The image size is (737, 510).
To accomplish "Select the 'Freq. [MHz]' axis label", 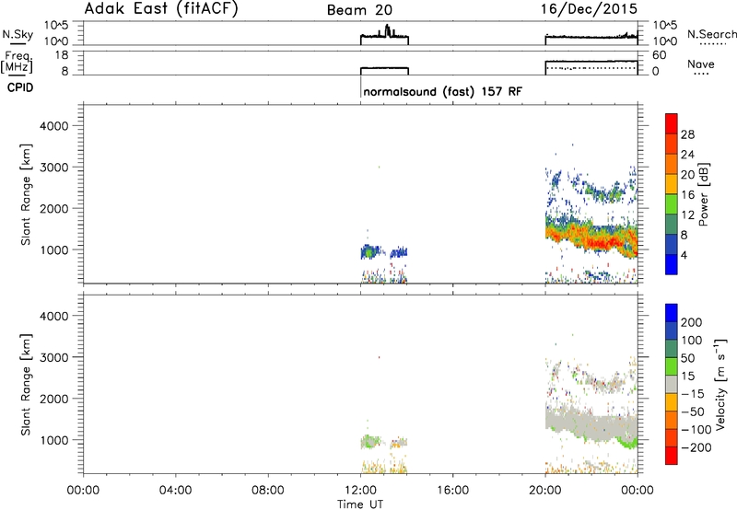I will coord(17,63).
